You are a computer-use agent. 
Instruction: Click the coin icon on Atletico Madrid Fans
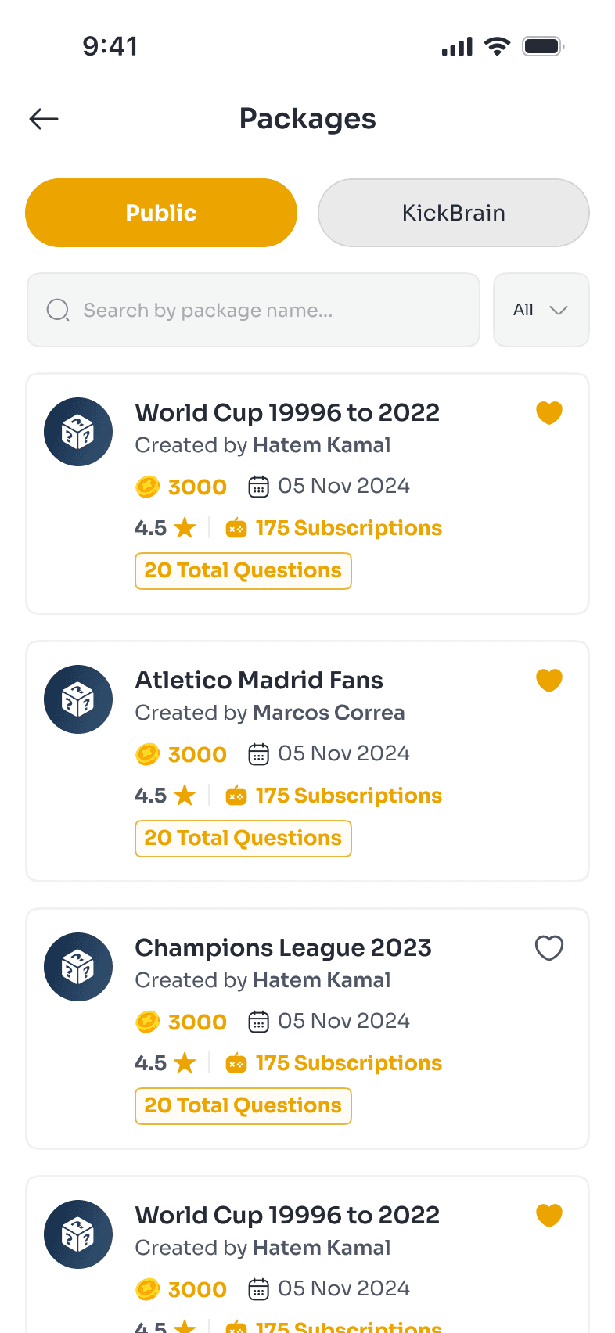(x=148, y=754)
